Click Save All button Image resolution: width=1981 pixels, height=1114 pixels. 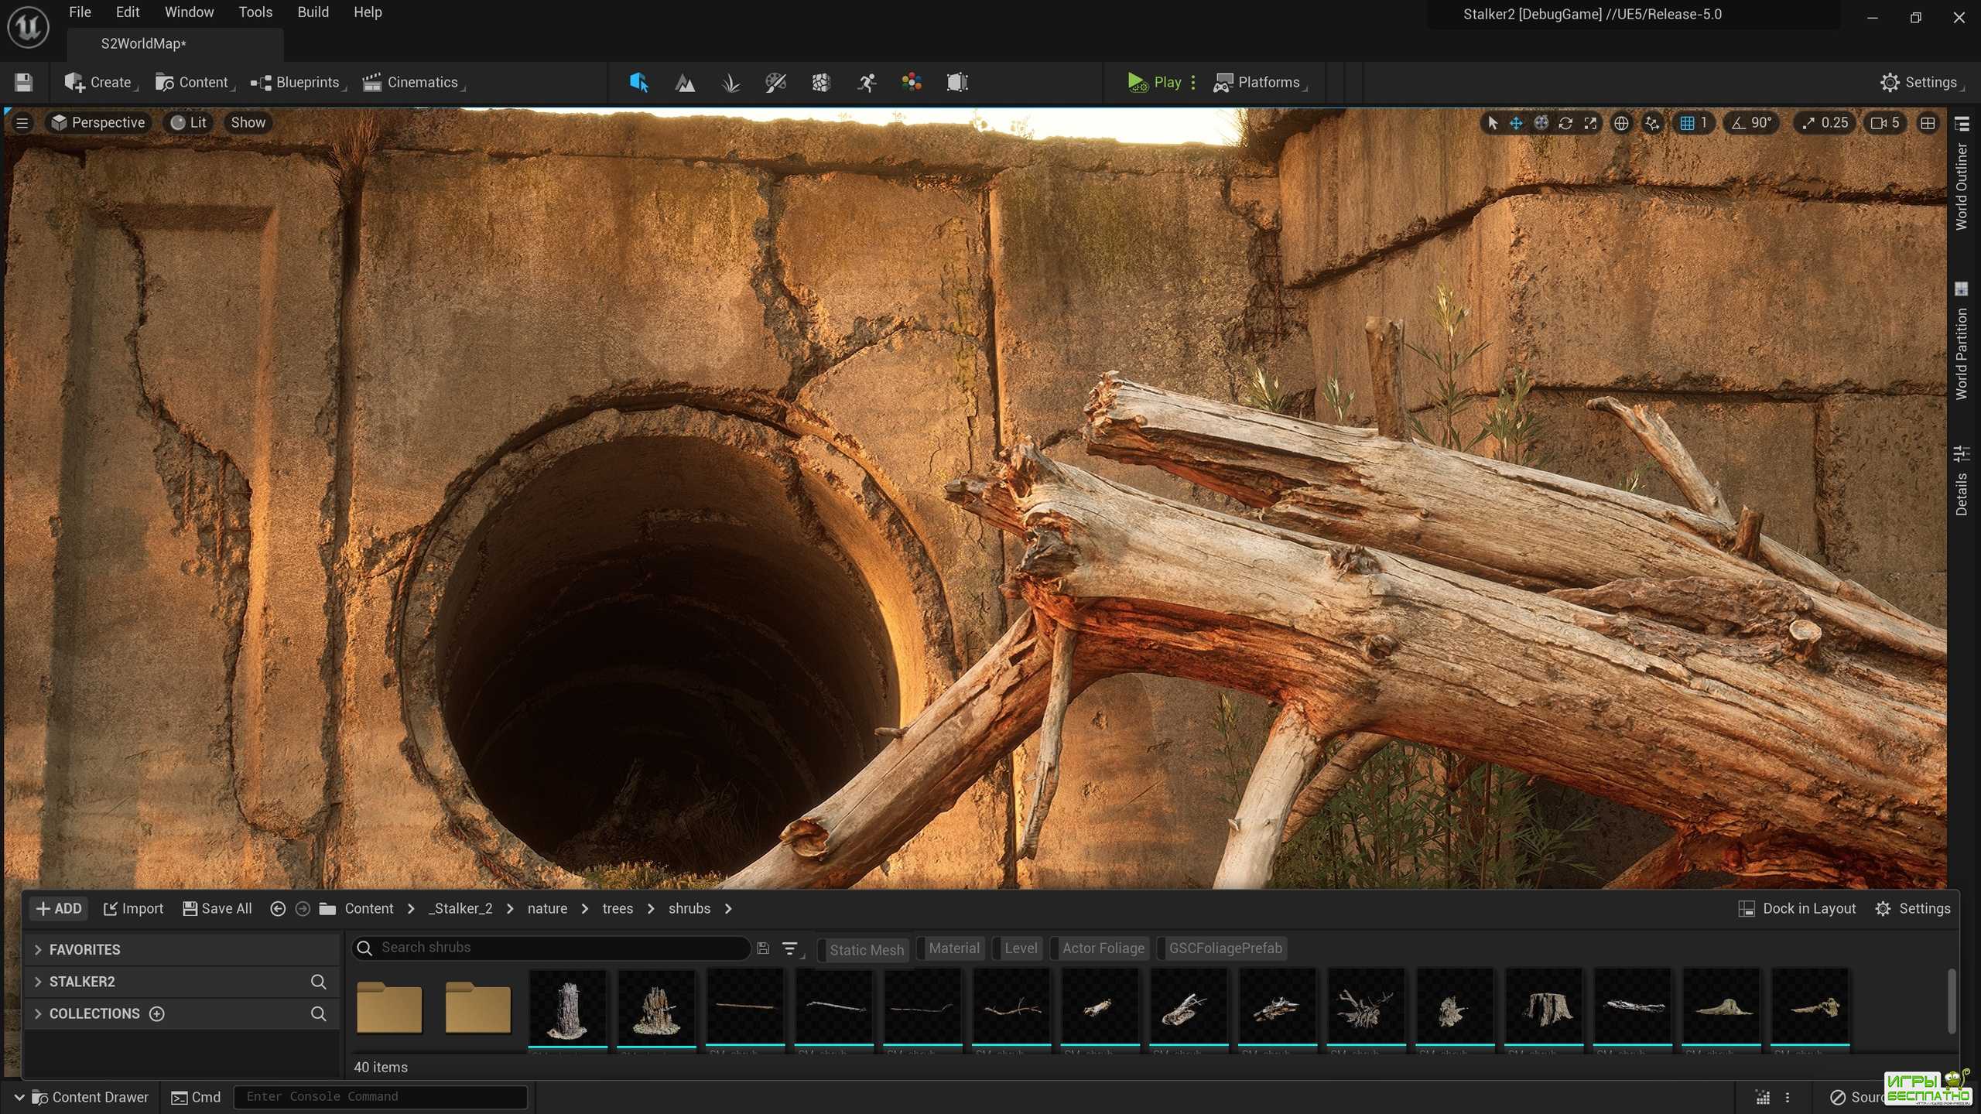tap(217, 909)
